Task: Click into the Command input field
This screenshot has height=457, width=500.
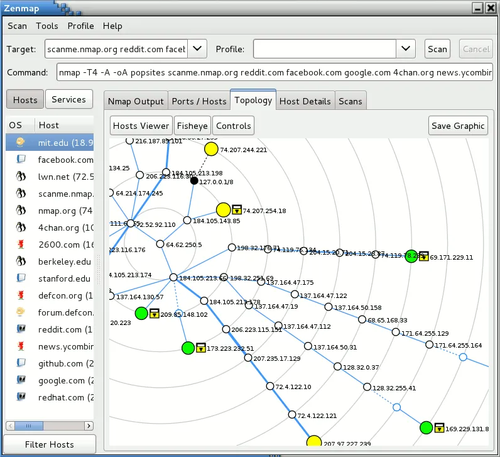Action: coord(275,72)
